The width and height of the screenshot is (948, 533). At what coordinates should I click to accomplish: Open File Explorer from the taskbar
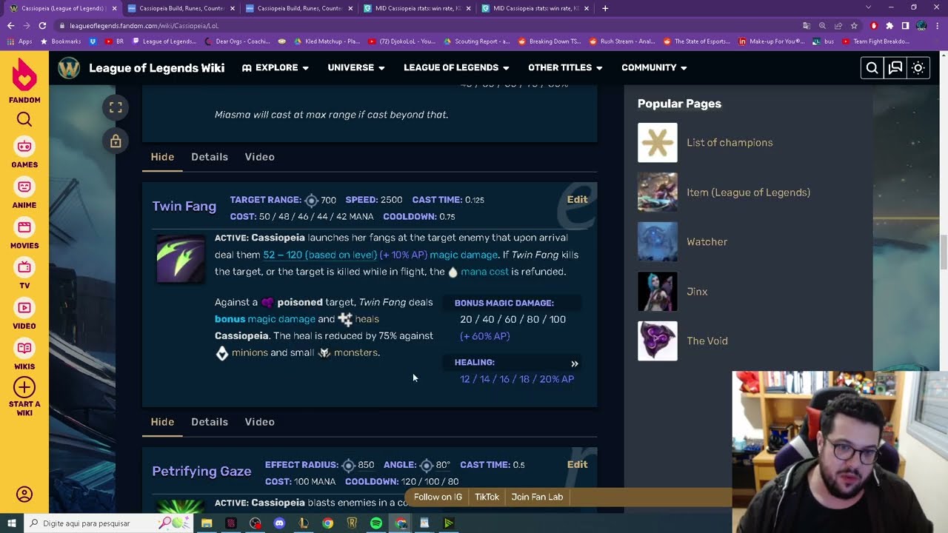[207, 523]
